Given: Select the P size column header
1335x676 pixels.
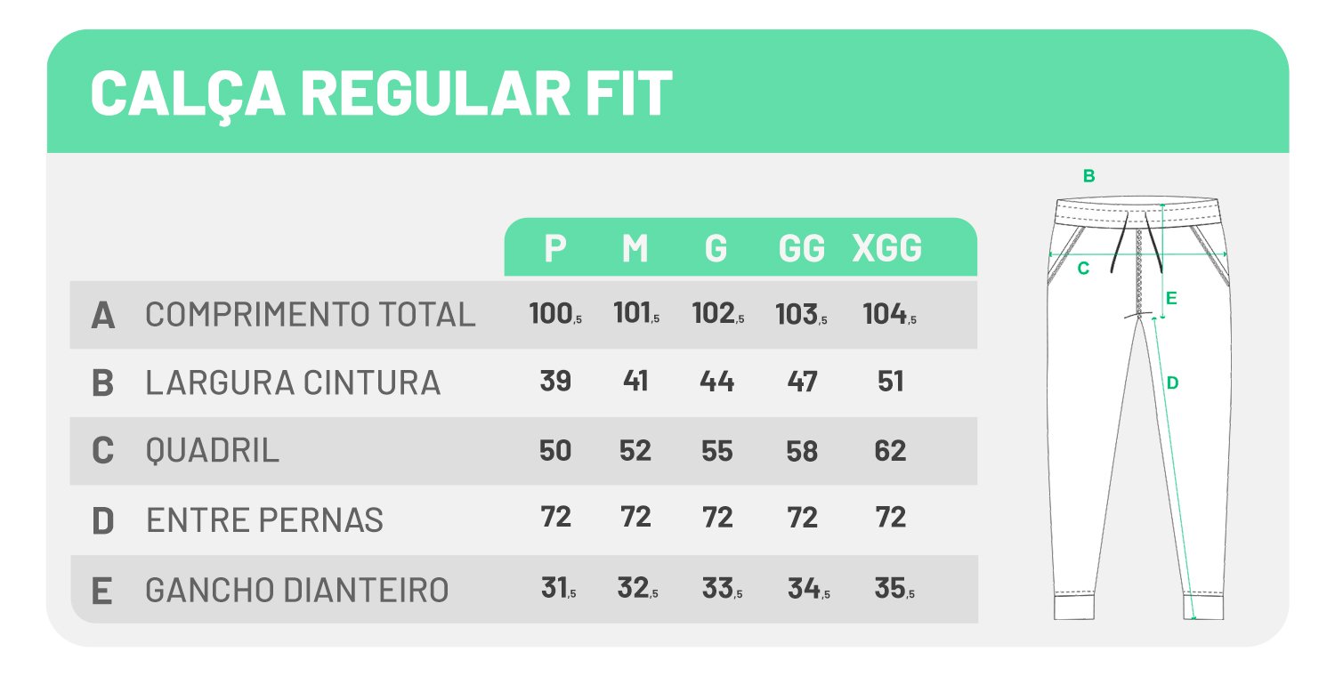Looking at the screenshot, I should (554, 249).
